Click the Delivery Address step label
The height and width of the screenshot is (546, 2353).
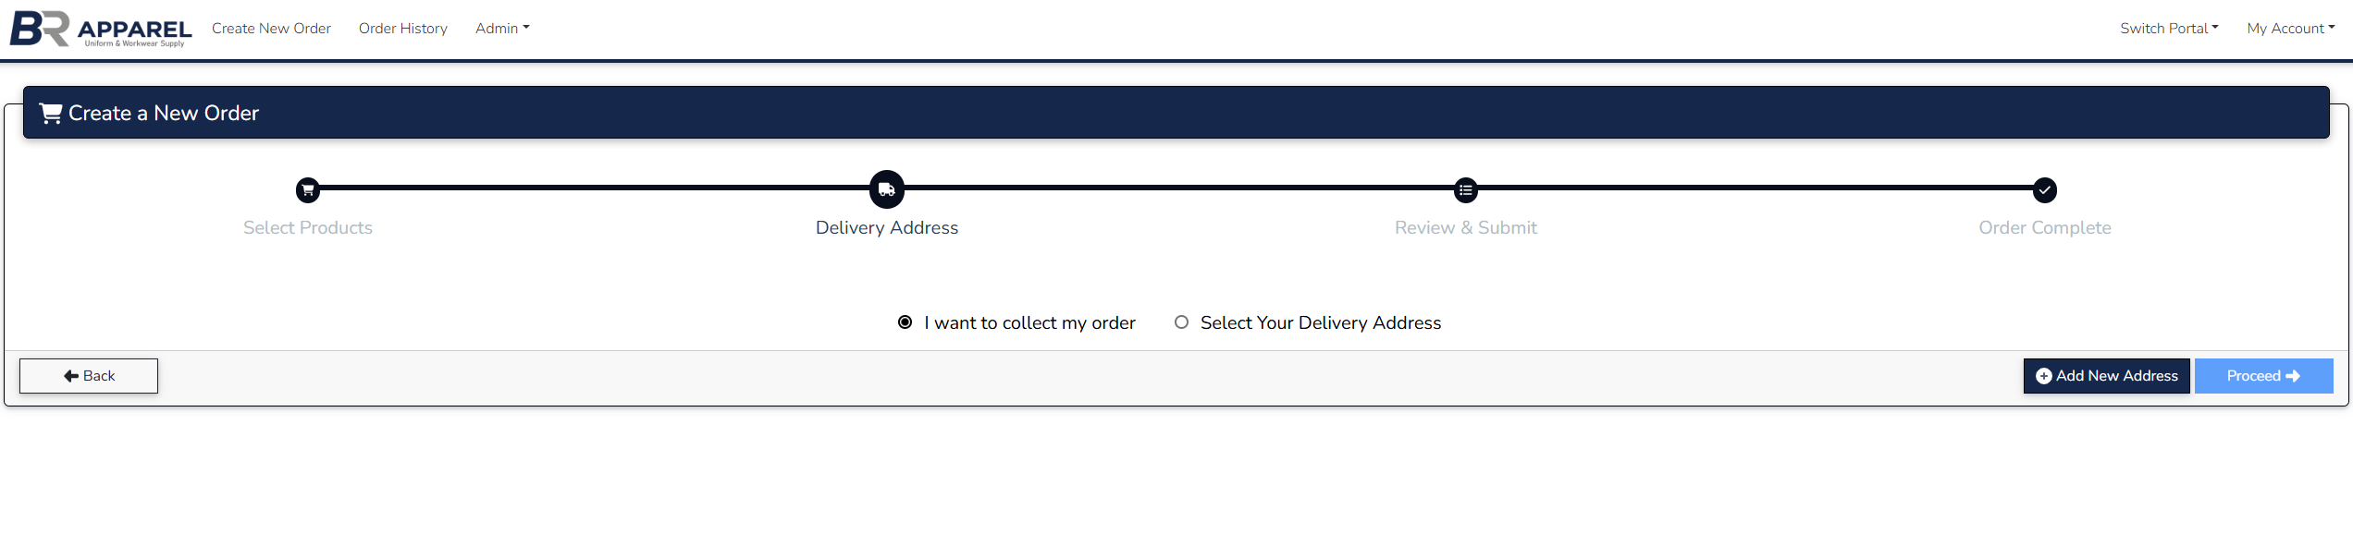tap(887, 228)
